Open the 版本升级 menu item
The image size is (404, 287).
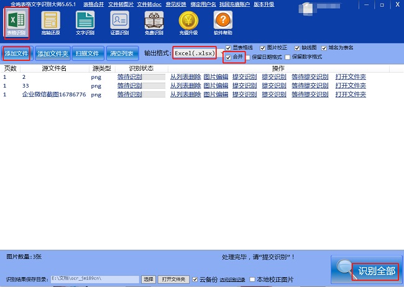click(x=264, y=4)
